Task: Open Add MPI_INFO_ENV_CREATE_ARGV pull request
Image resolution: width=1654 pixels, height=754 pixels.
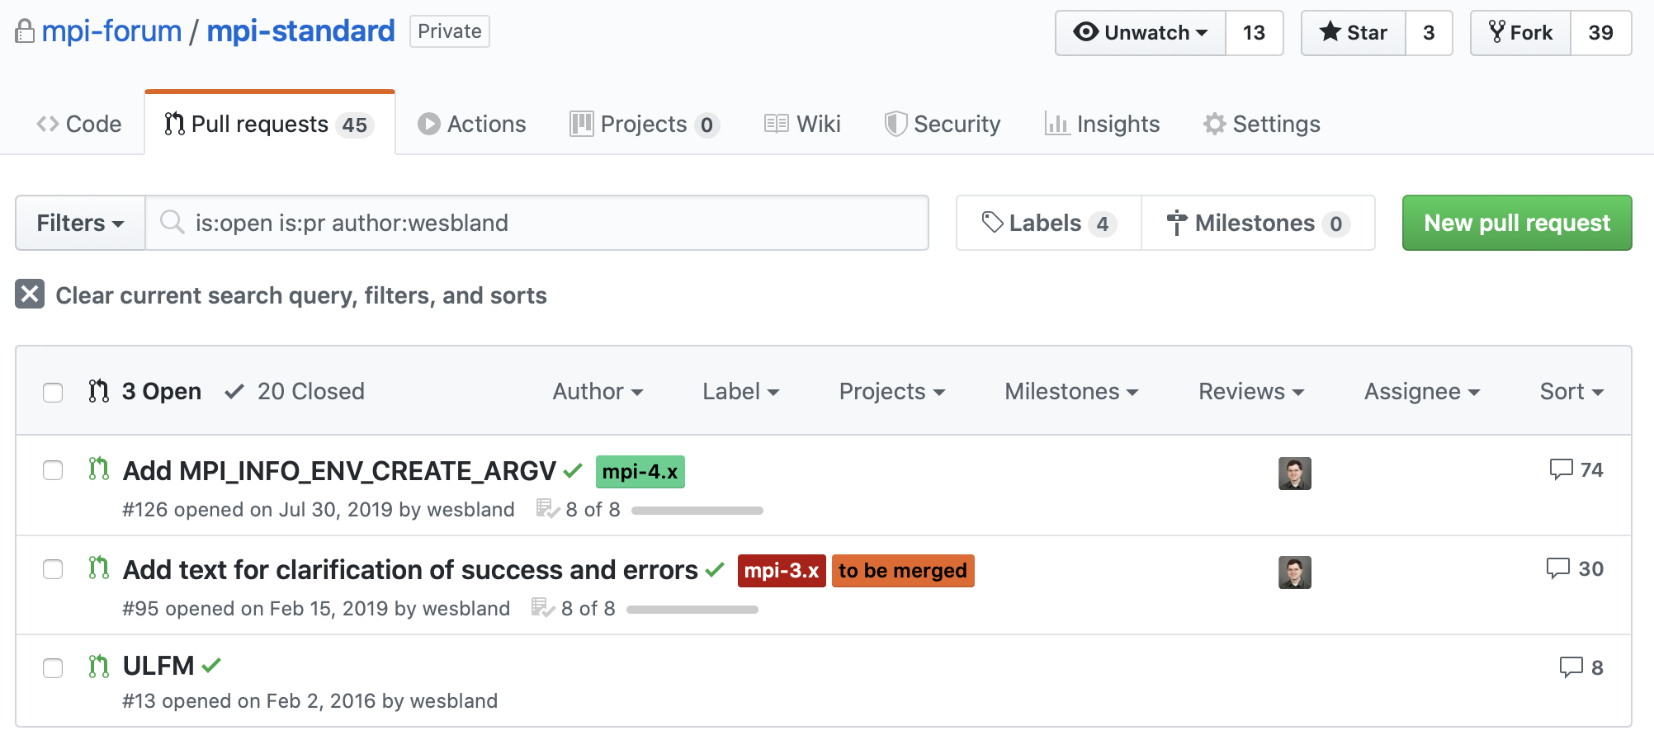Action: [339, 471]
